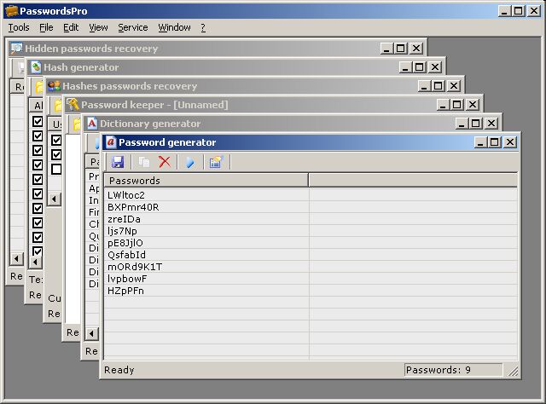
Task: Select password row LWltoc2
Action: [206, 195]
